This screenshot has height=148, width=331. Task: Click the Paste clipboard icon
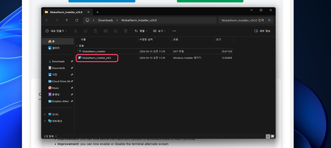pyautogui.click(x=96, y=31)
